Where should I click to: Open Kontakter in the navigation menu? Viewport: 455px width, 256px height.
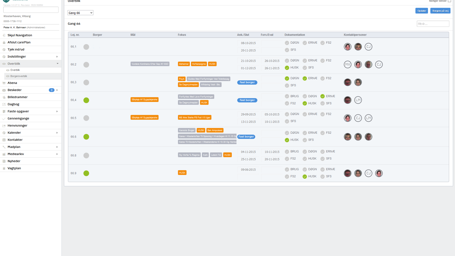[31, 140]
